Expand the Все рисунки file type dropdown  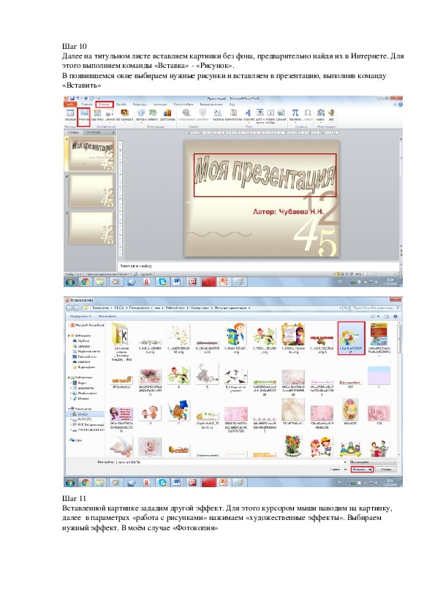click(373, 462)
